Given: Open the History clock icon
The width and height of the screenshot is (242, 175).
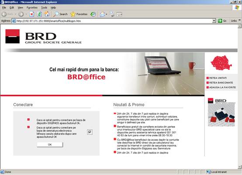Looking at the screenshot, I should point(93,14).
